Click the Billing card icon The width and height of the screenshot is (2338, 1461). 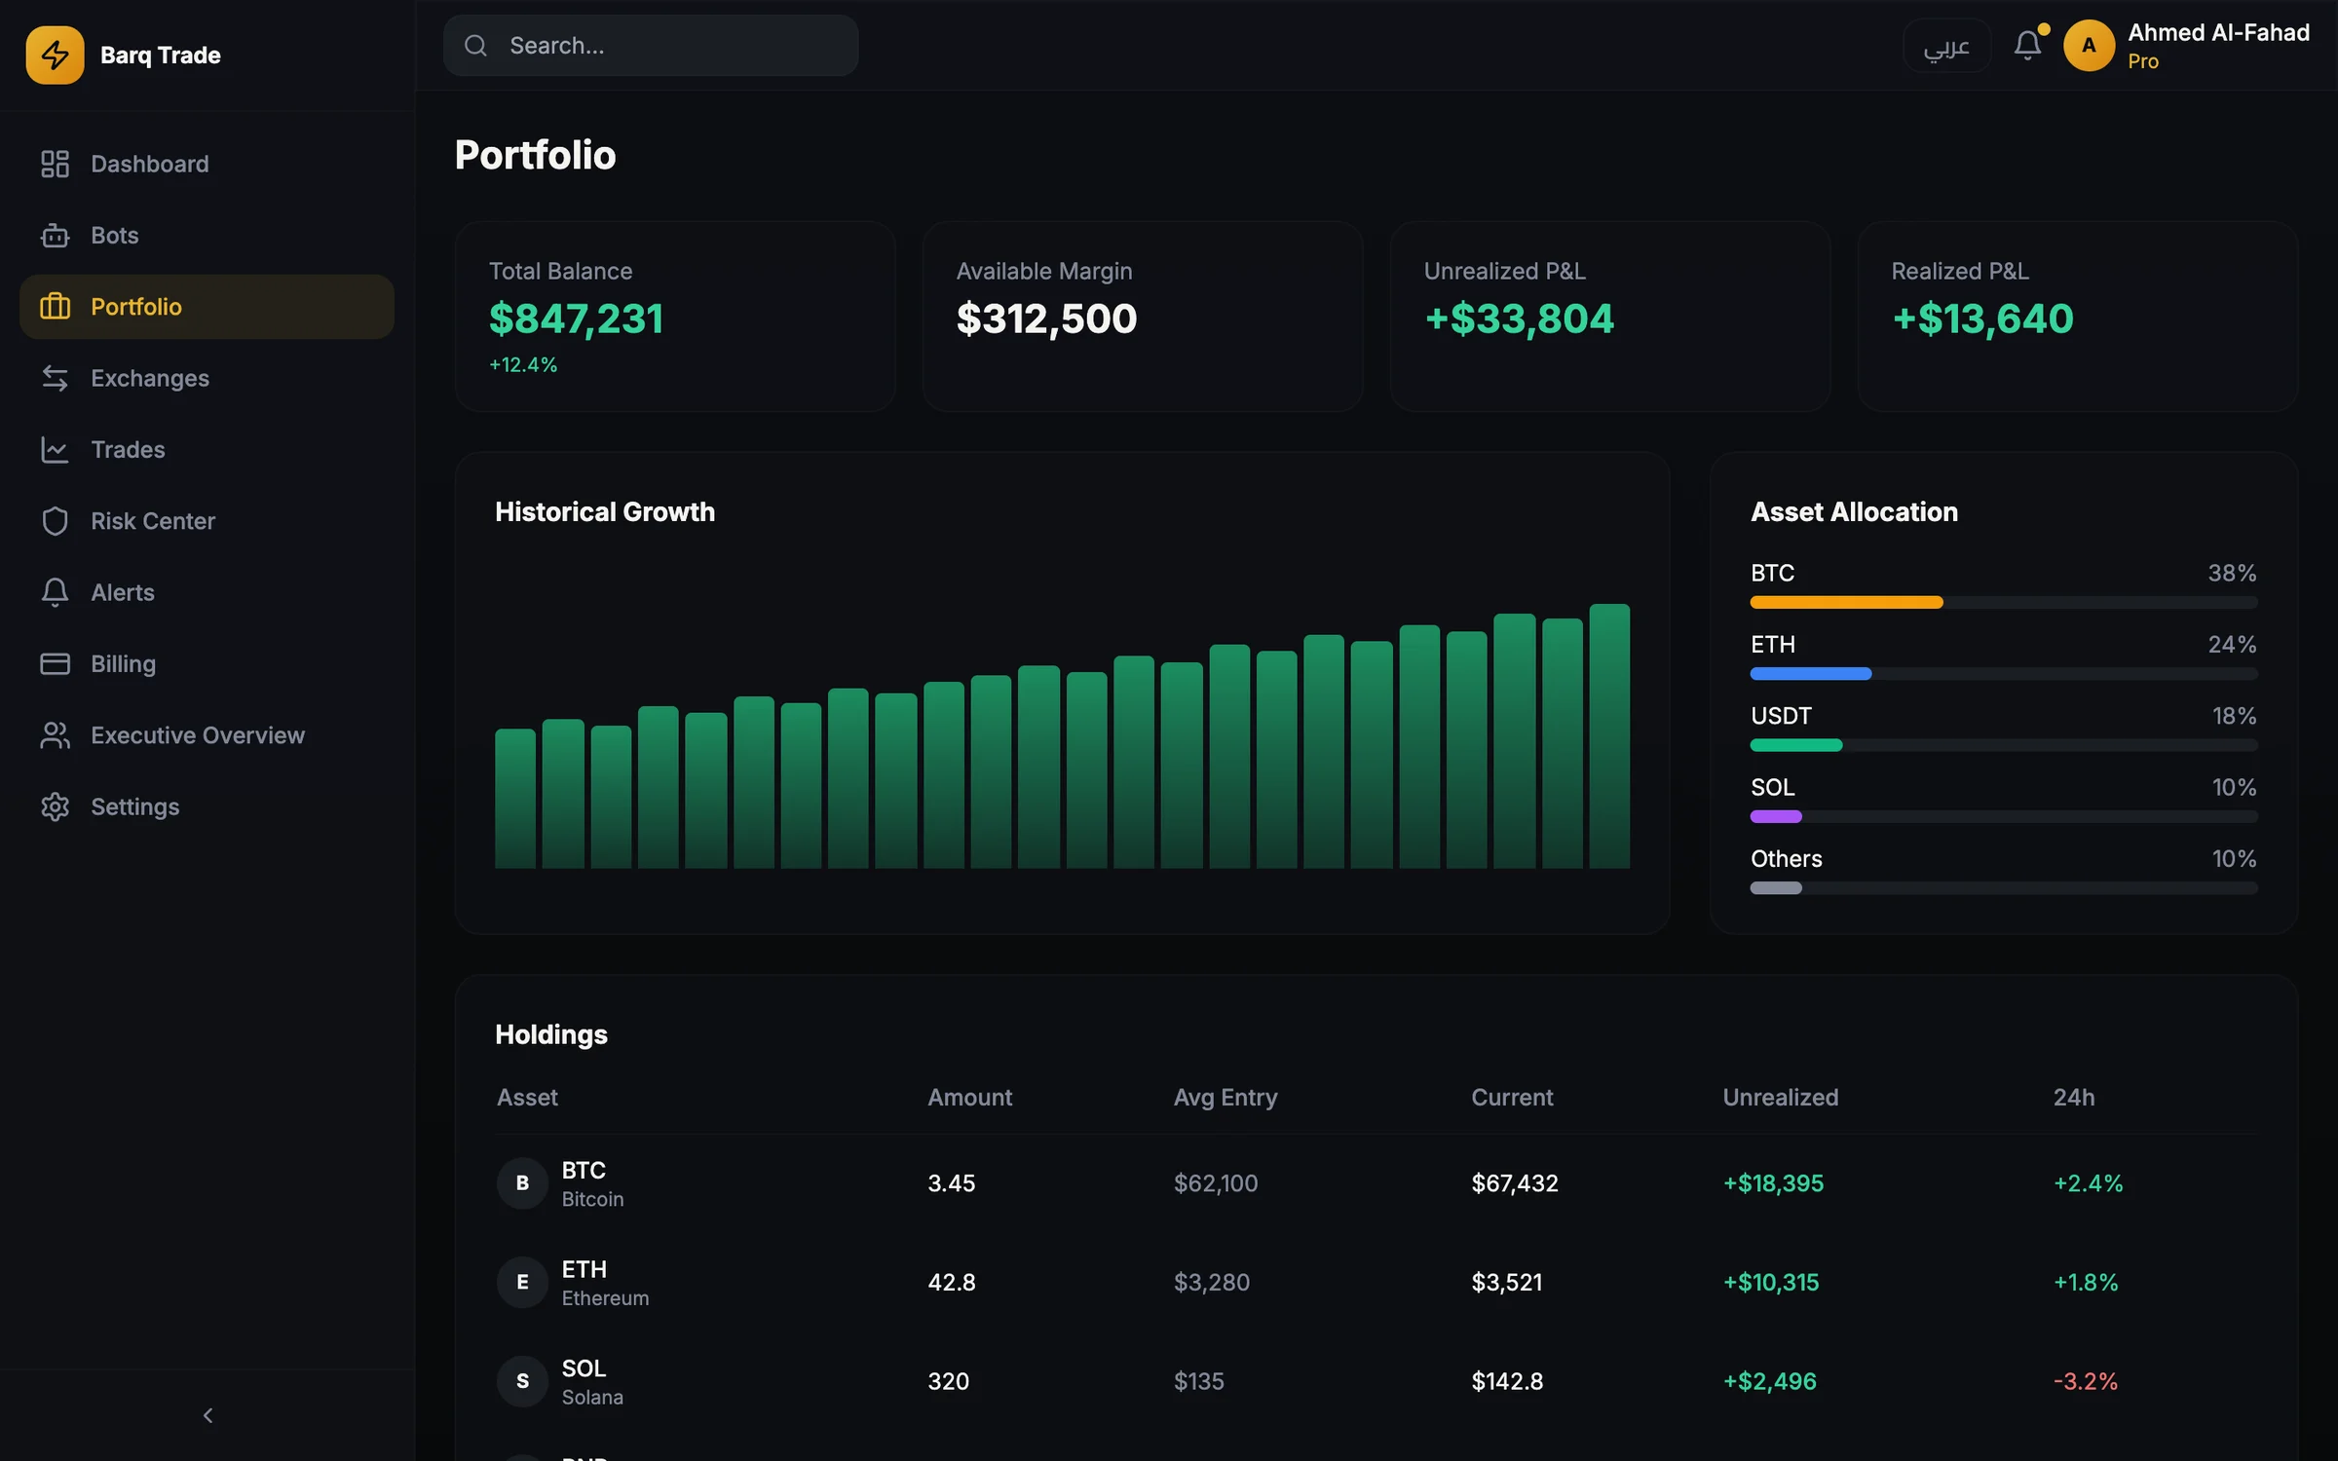pyautogui.click(x=55, y=663)
